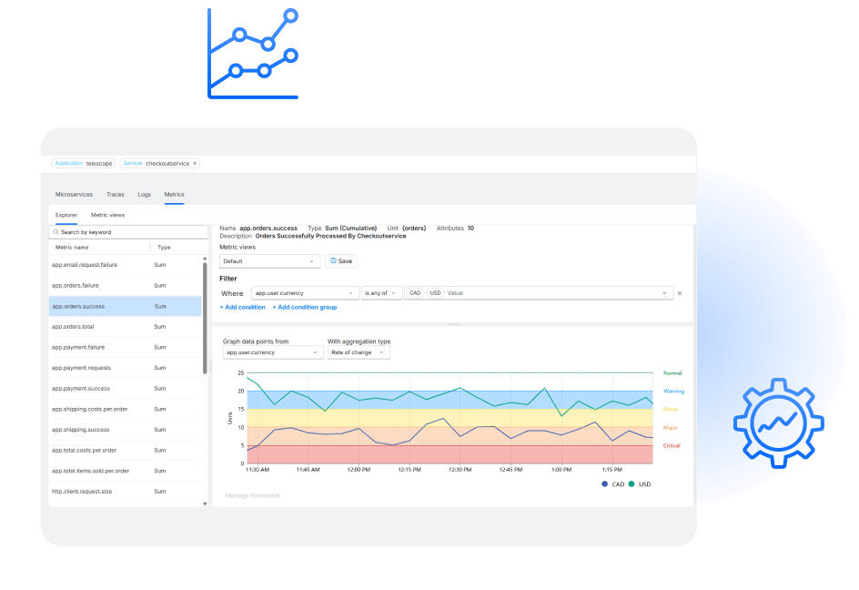Open the app.user.currency filter attribute dropdown
The image size is (859, 590).
(x=305, y=293)
